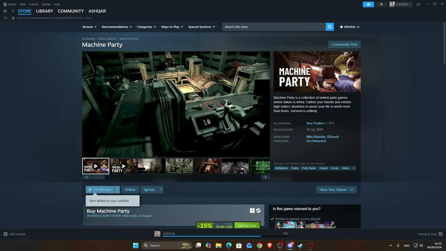
Task: Add Machine Party to cart
Action: point(247,226)
